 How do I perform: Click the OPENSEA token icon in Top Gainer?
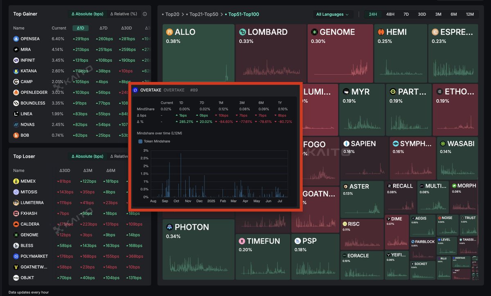(x=16, y=39)
